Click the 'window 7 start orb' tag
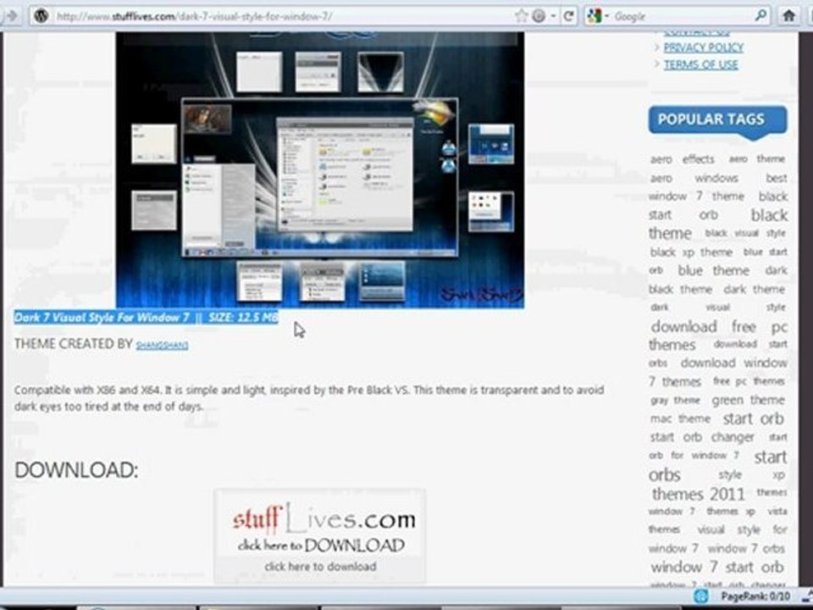This screenshot has width=813, height=610. (x=717, y=567)
